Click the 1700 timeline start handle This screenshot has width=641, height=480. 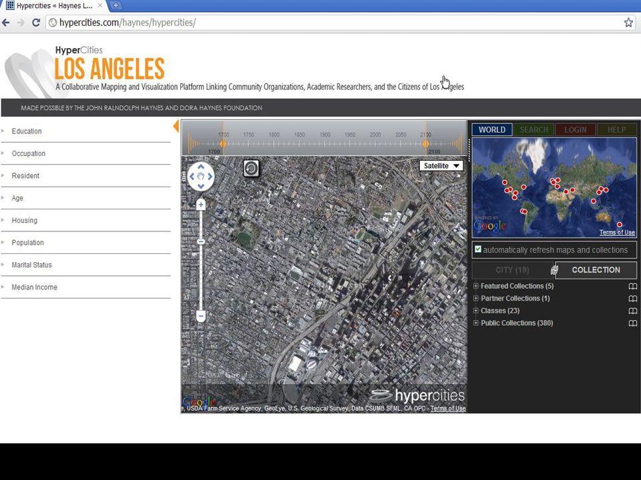[223, 144]
